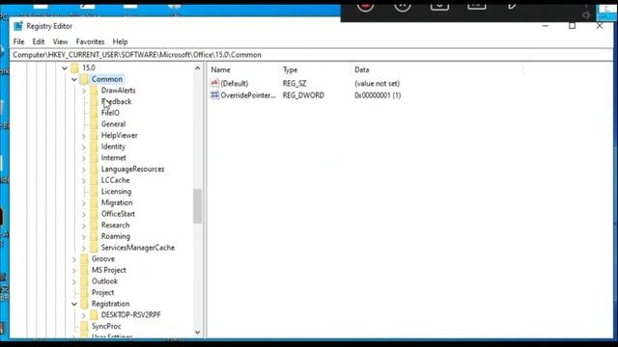The image size is (618, 347).
Task: Expand the Research key
Action: point(84,226)
